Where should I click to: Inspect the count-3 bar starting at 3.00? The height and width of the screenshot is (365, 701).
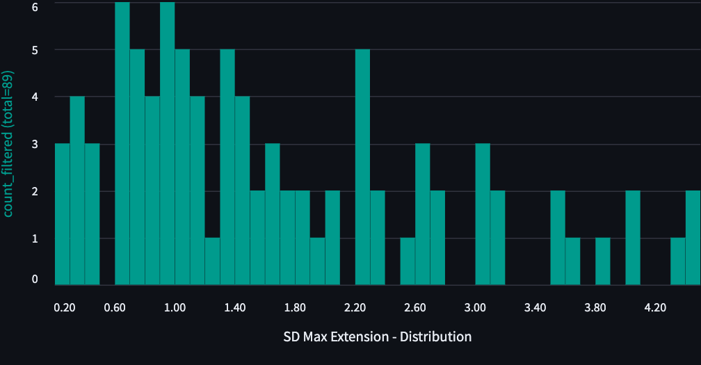coord(483,214)
